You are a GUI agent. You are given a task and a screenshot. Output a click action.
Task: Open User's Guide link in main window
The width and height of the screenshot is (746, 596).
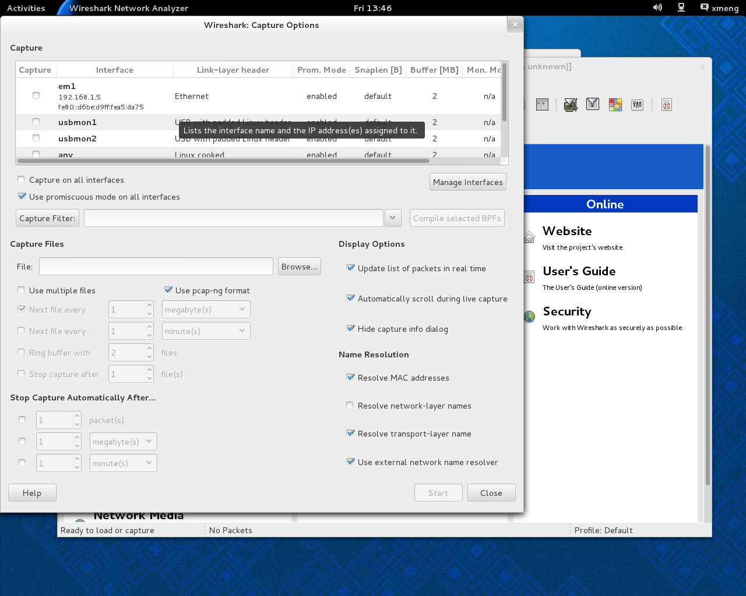pyautogui.click(x=579, y=271)
